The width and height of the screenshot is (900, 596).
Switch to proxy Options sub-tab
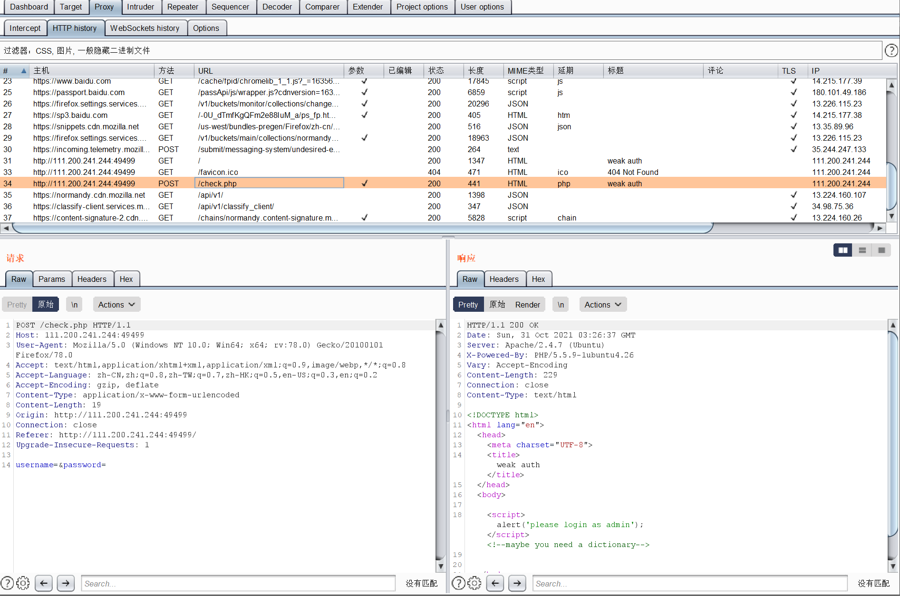206,28
